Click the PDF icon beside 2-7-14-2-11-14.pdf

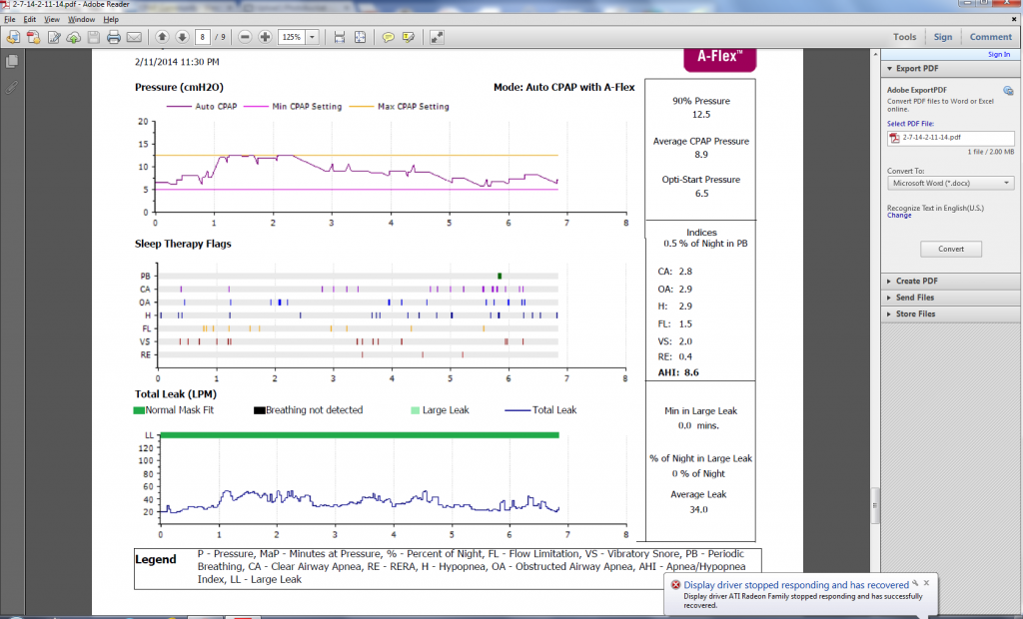tap(894, 138)
